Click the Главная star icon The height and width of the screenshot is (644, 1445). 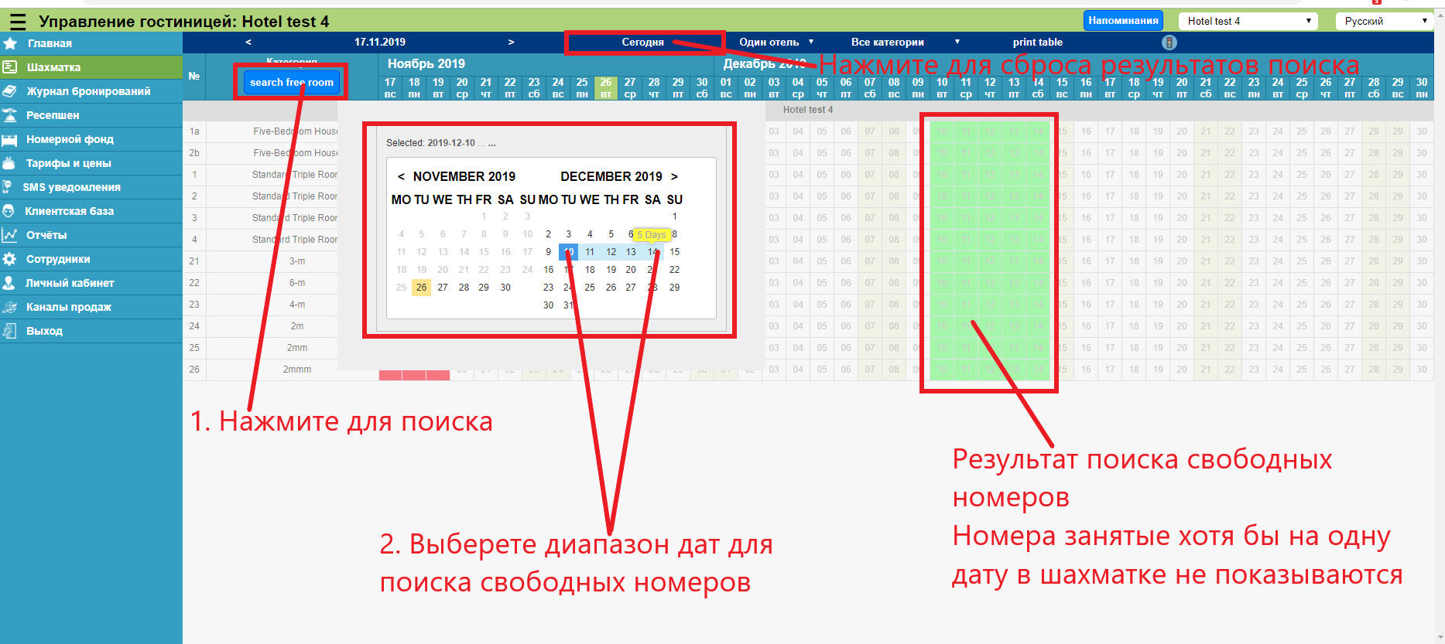pos(10,43)
